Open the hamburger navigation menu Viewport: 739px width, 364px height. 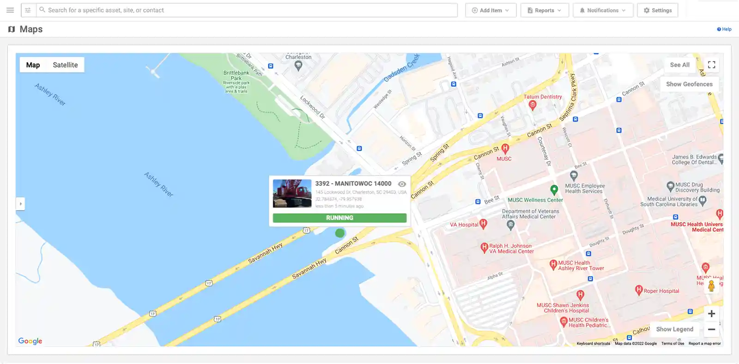pyautogui.click(x=10, y=10)
